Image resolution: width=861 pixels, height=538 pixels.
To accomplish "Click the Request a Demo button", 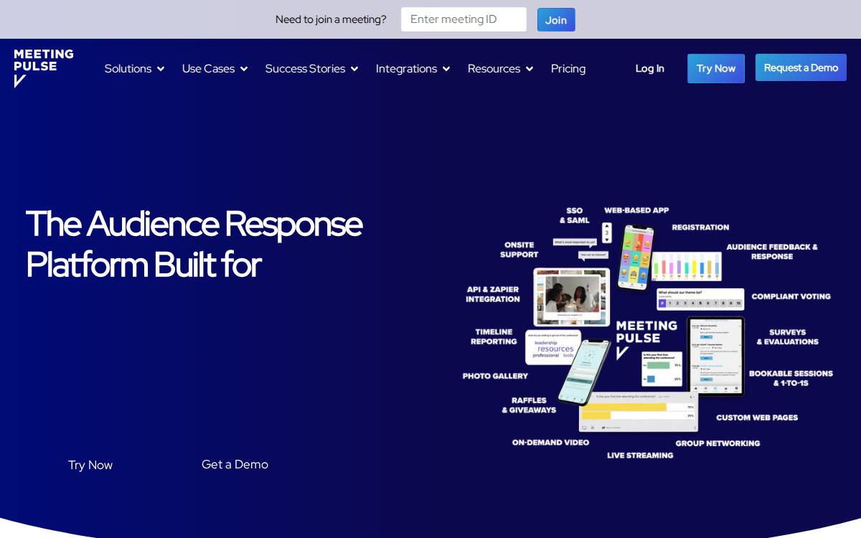I will tap(801, 68).
